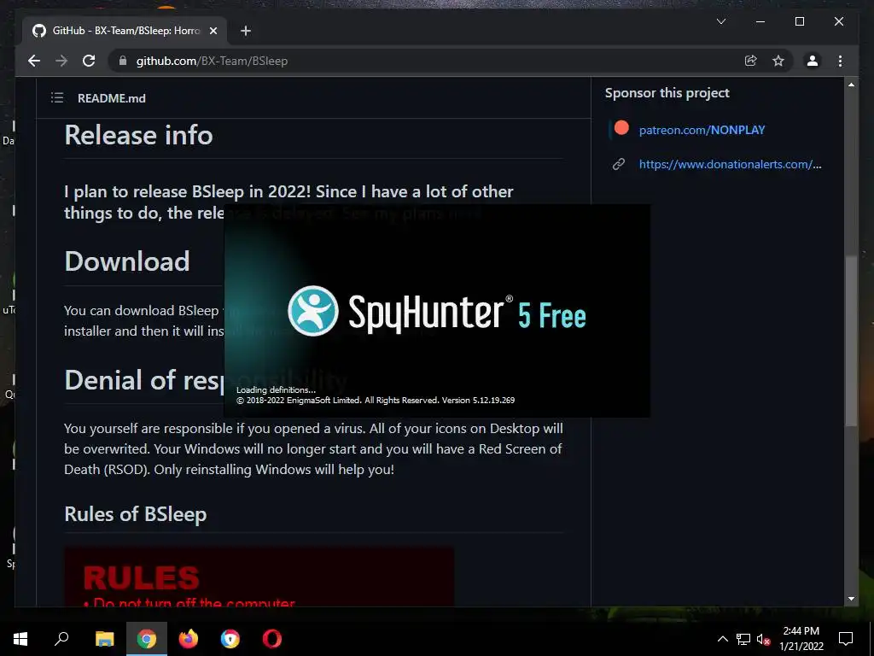The image size is (874, 656).
Task: Share this page using the share icon
Action: (751, 61)
